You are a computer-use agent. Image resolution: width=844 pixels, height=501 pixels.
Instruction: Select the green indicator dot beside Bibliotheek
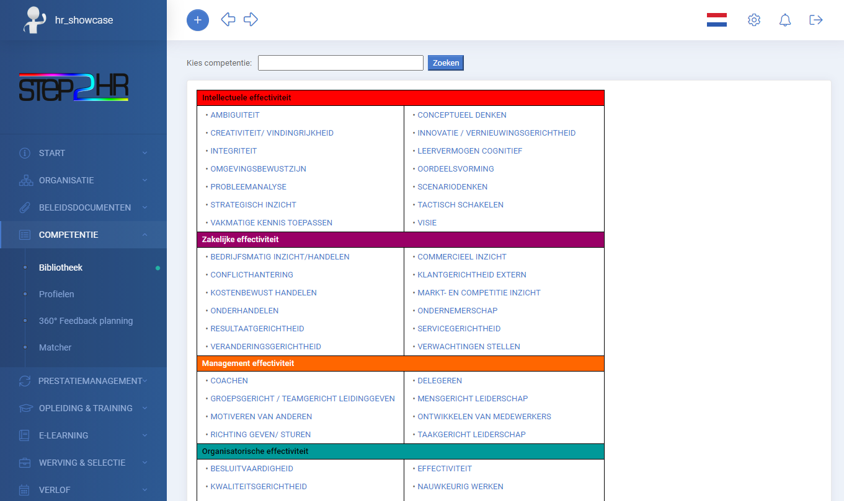(x=158, y=268)
